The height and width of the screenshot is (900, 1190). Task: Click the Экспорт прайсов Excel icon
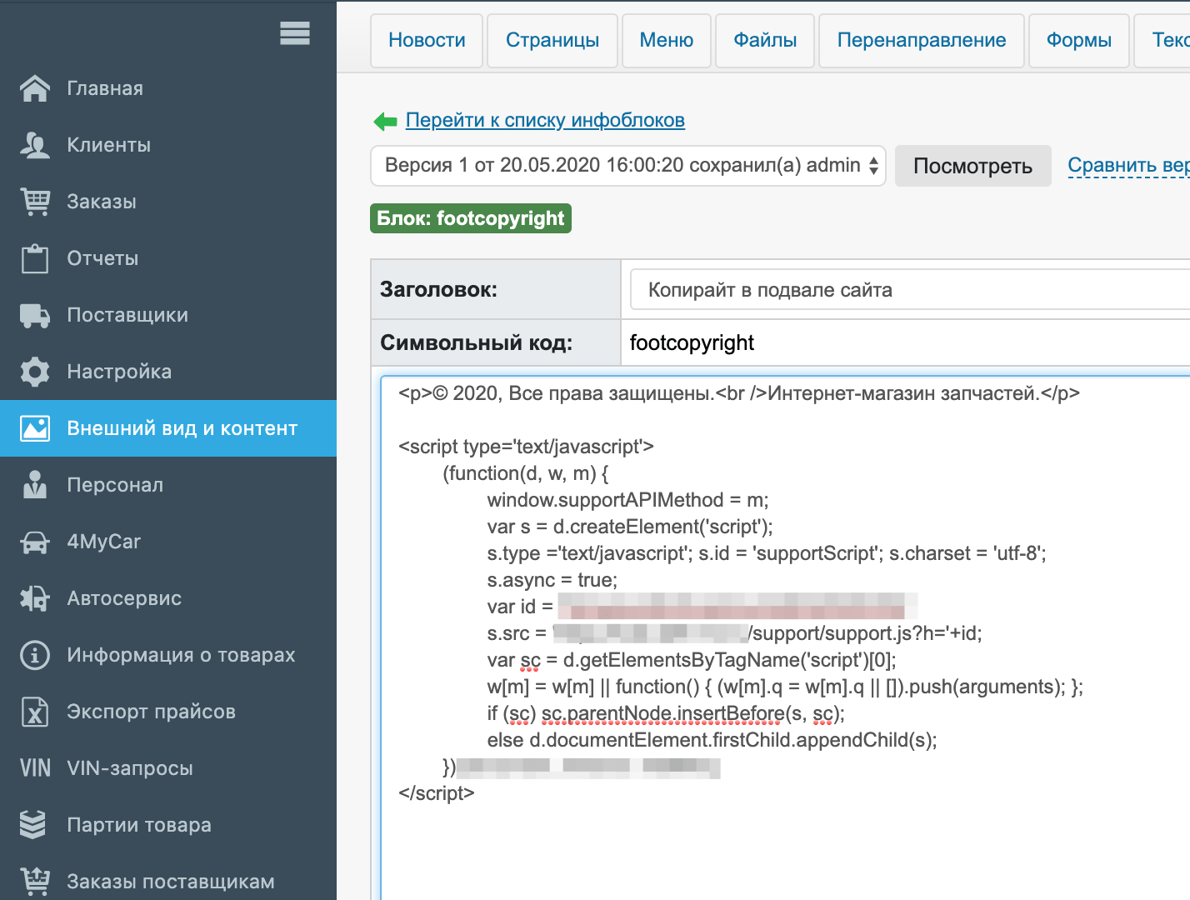35,712
